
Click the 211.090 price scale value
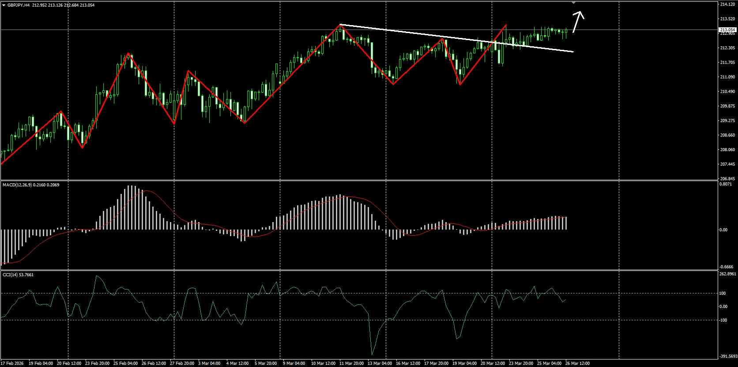[727, 77]
